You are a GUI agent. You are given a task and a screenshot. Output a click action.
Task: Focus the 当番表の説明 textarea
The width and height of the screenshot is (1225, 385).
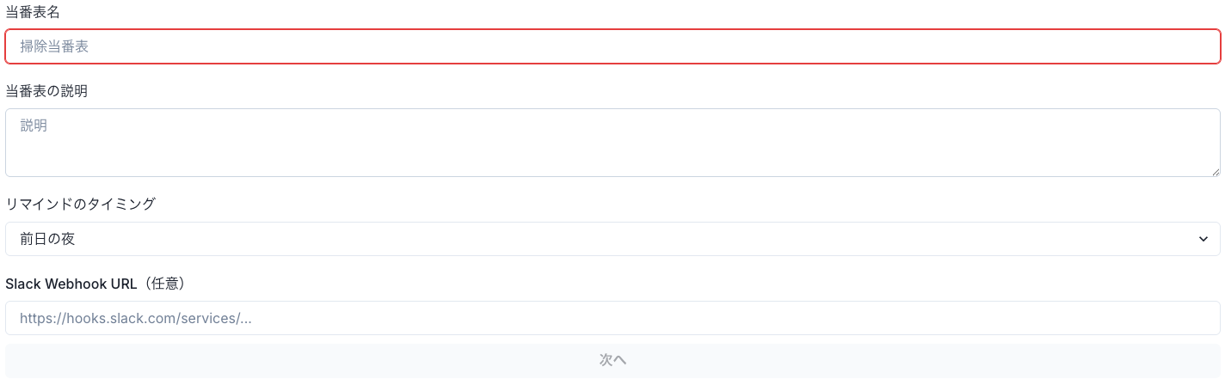[x=612, y=143]
